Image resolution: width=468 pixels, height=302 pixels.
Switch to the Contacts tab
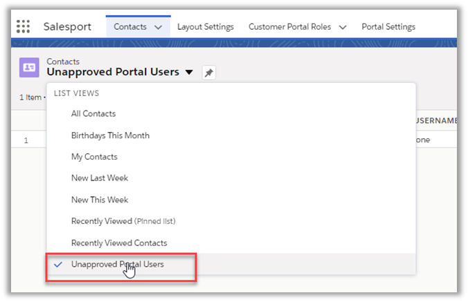129,27
